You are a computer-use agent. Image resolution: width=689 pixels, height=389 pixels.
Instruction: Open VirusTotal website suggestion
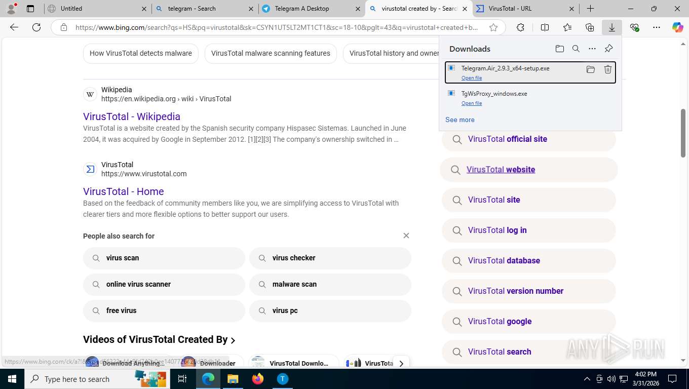tap(529, 170)
